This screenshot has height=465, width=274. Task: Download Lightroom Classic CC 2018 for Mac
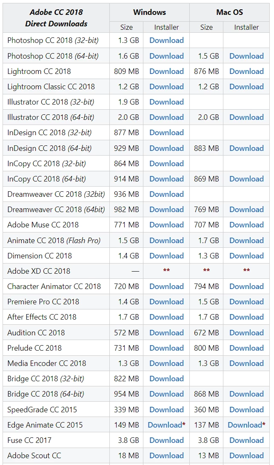tap(246, 87)
